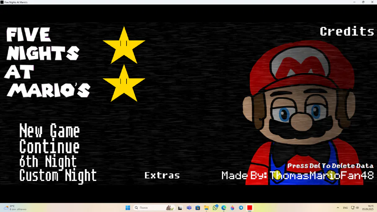Show hidden system tray icons

coord(338,208)
